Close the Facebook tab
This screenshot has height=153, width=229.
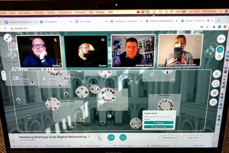coord(71,22)
